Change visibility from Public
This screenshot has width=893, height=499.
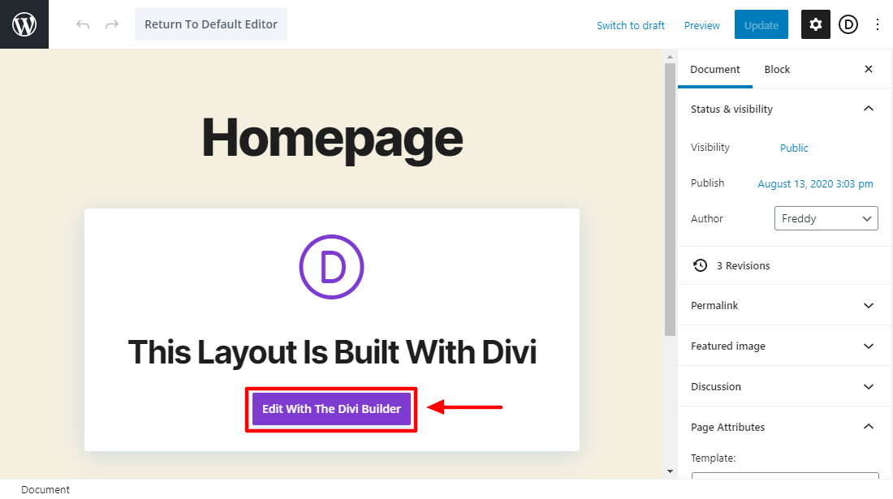[x=794, y=148]
